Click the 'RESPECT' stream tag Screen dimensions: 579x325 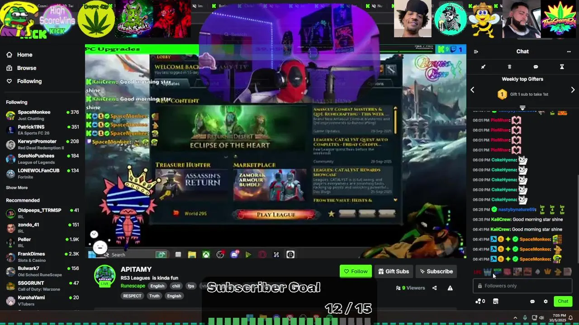pos(132,296)
